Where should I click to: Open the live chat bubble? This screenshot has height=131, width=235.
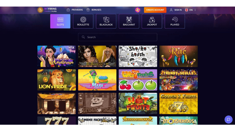228,119
